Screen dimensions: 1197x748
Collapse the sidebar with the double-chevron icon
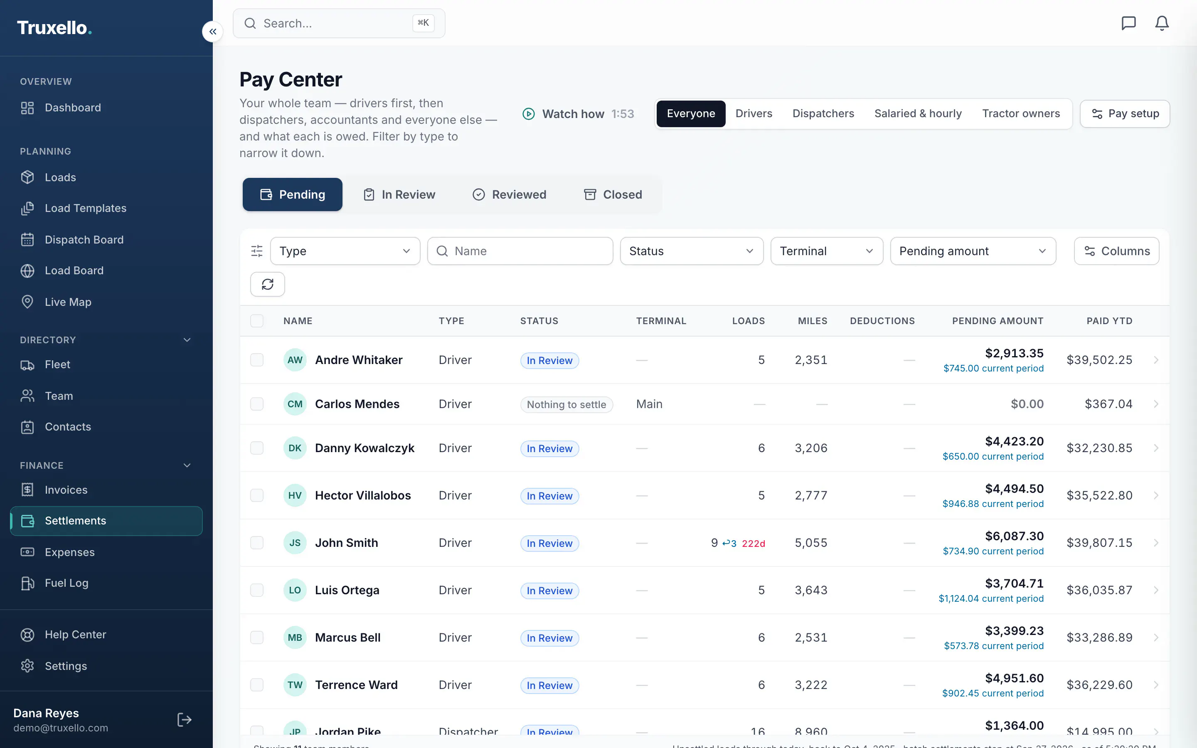pyautogui.click(x=213, y=32)
